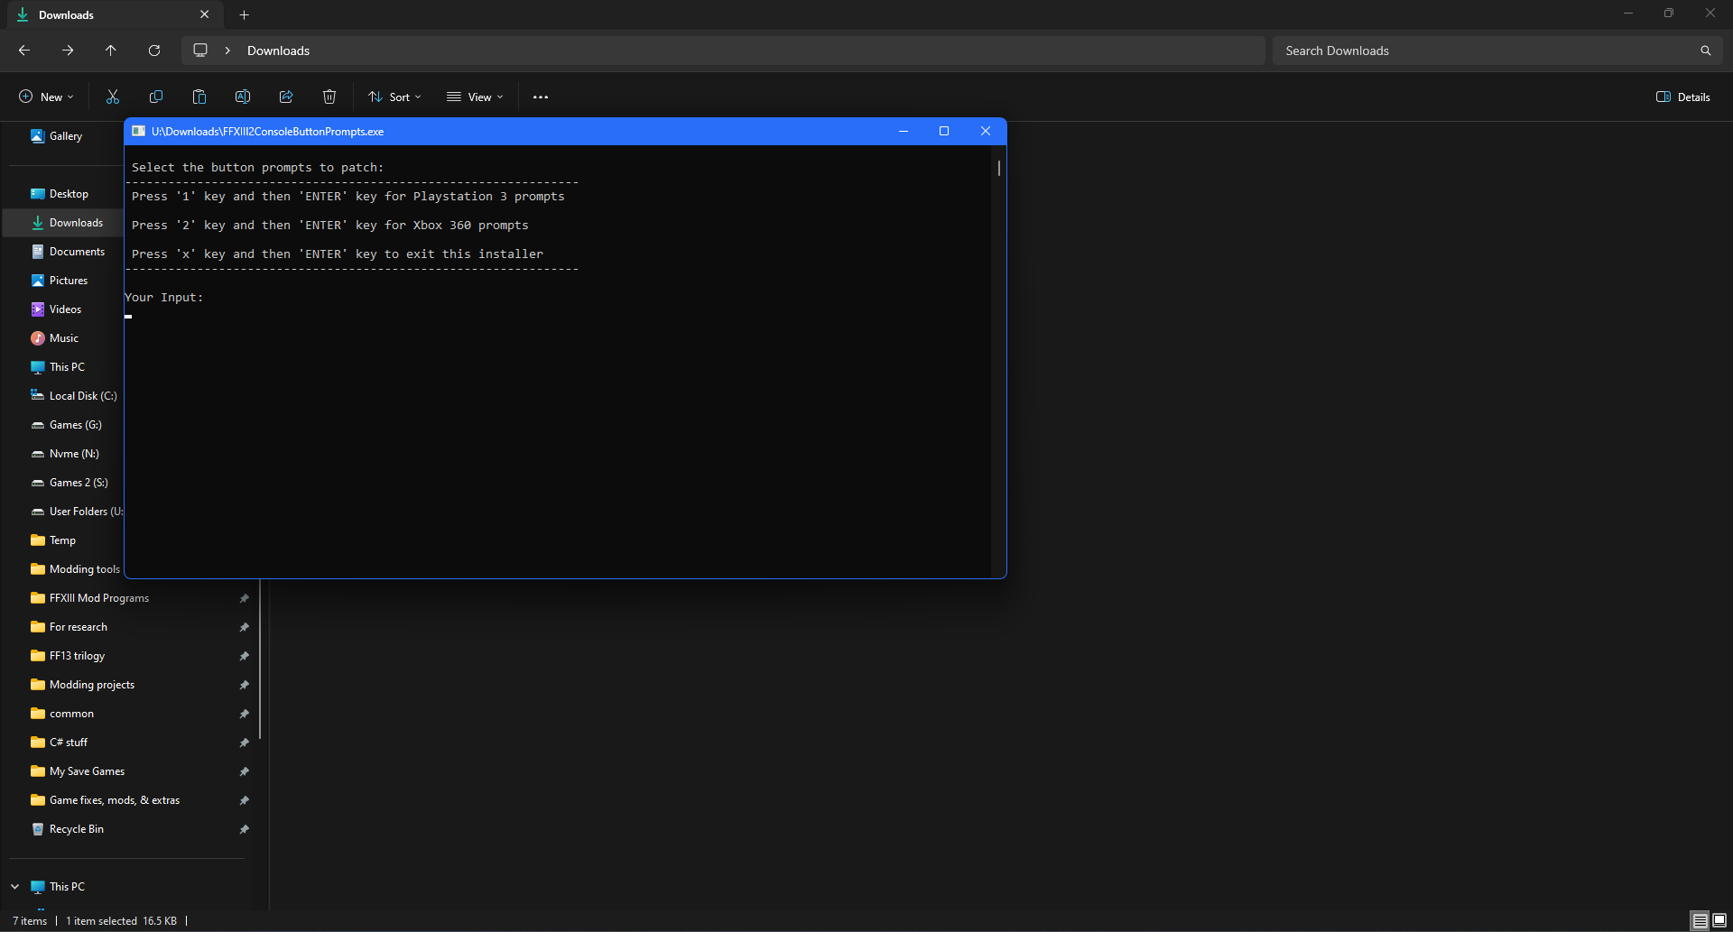Go forward with the forward arrow
The width and height of the screenshot is (1733, 932).
(68, 51)
